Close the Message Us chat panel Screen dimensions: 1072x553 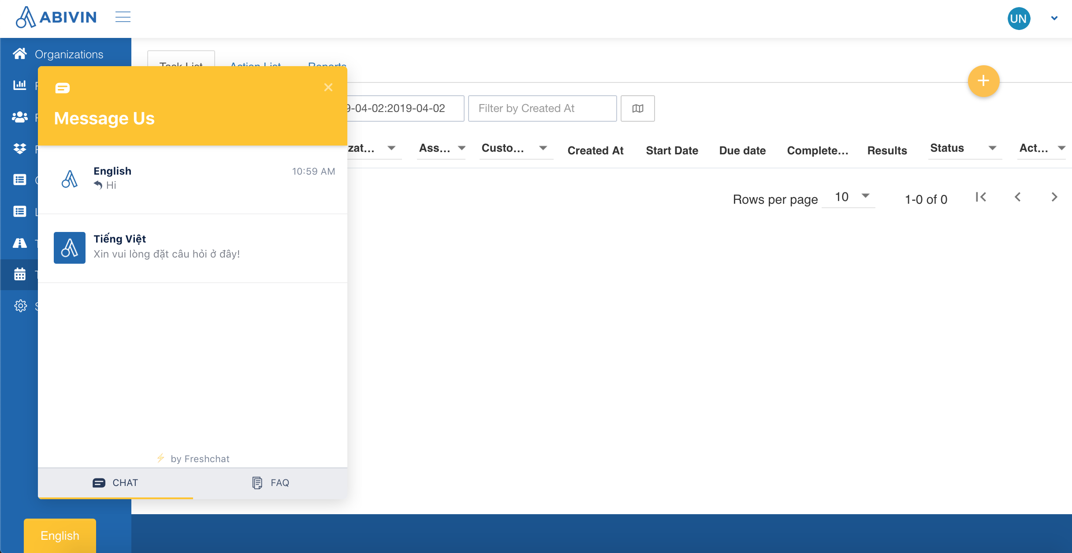pyautogui.click(x=328, y=87)
